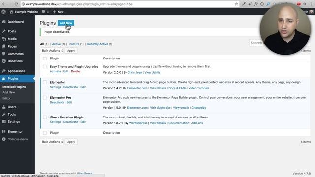Activate Easy Theme and Plugin Upgrades
The height and width of the screenshot is (177, 315).
point(55,71)
